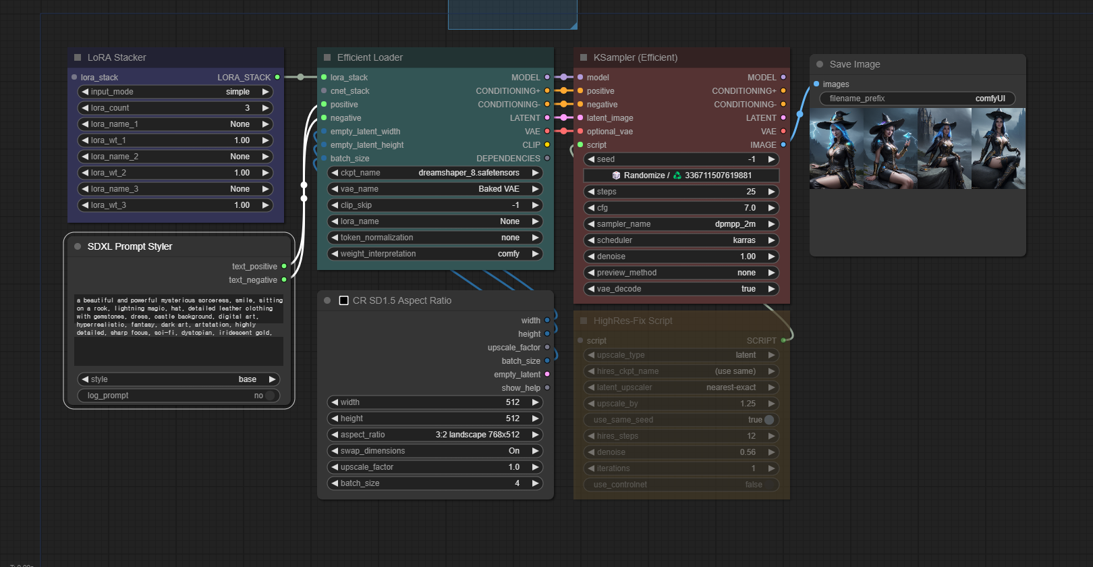Collapse the Save Image node using its dot icon
This screenshot has width=1093, height=567.
(820, 64)
